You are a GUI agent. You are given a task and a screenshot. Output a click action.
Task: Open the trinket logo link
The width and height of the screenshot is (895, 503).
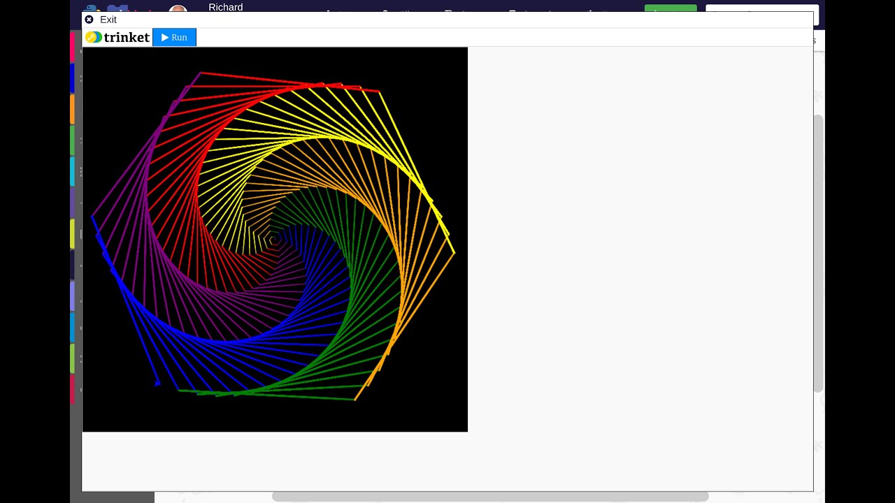(x=117, y=38)
